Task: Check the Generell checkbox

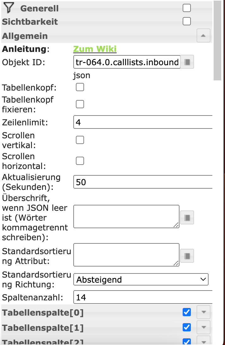Action: (186, 8)
